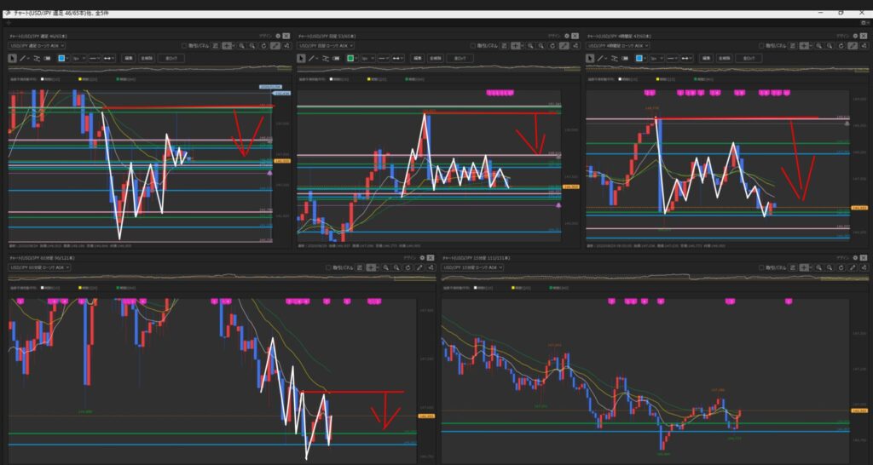873x465 pixels.
Task: Toggle drawing toolbar pen button in 60-minute chart
Action: [x=419, y=267]
